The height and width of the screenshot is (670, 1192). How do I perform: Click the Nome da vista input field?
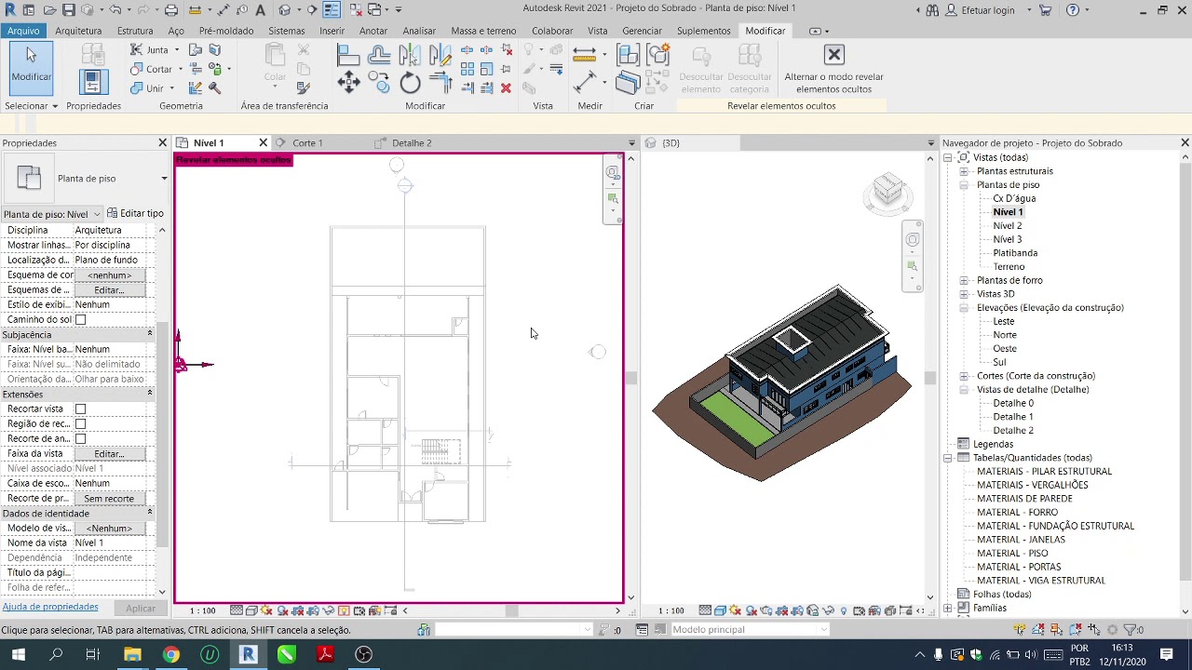coord(109,543)
